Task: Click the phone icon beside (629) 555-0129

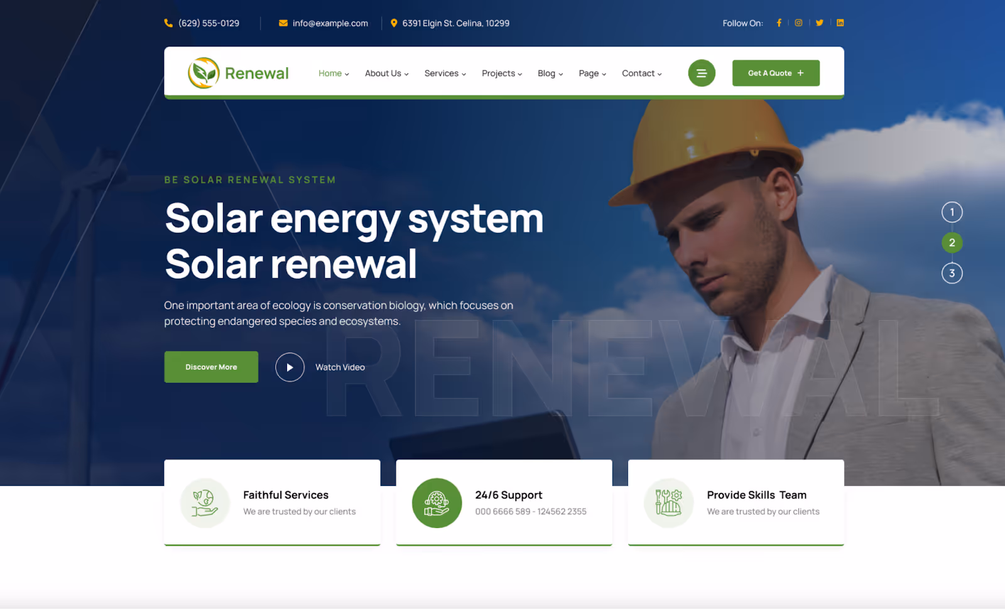Action: pos(168,23)
